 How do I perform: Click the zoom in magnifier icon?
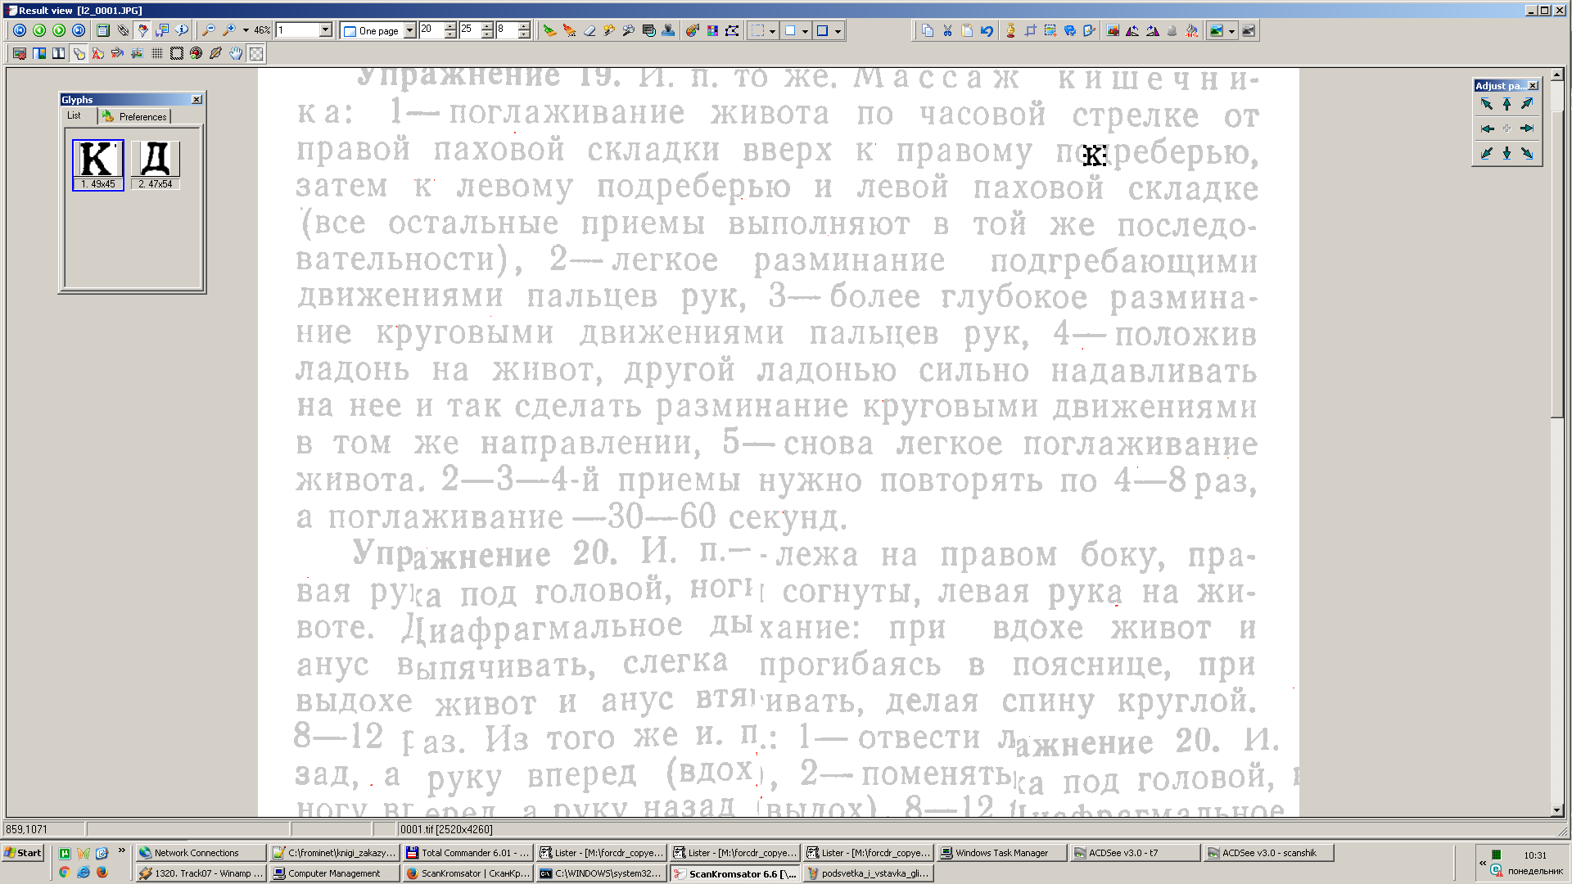[229, 30]
